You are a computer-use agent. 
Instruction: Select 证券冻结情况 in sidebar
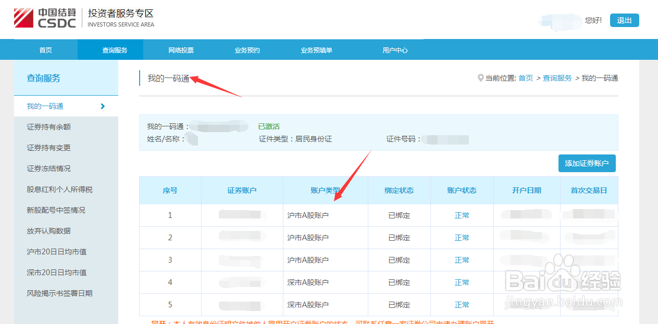point(49,169)
